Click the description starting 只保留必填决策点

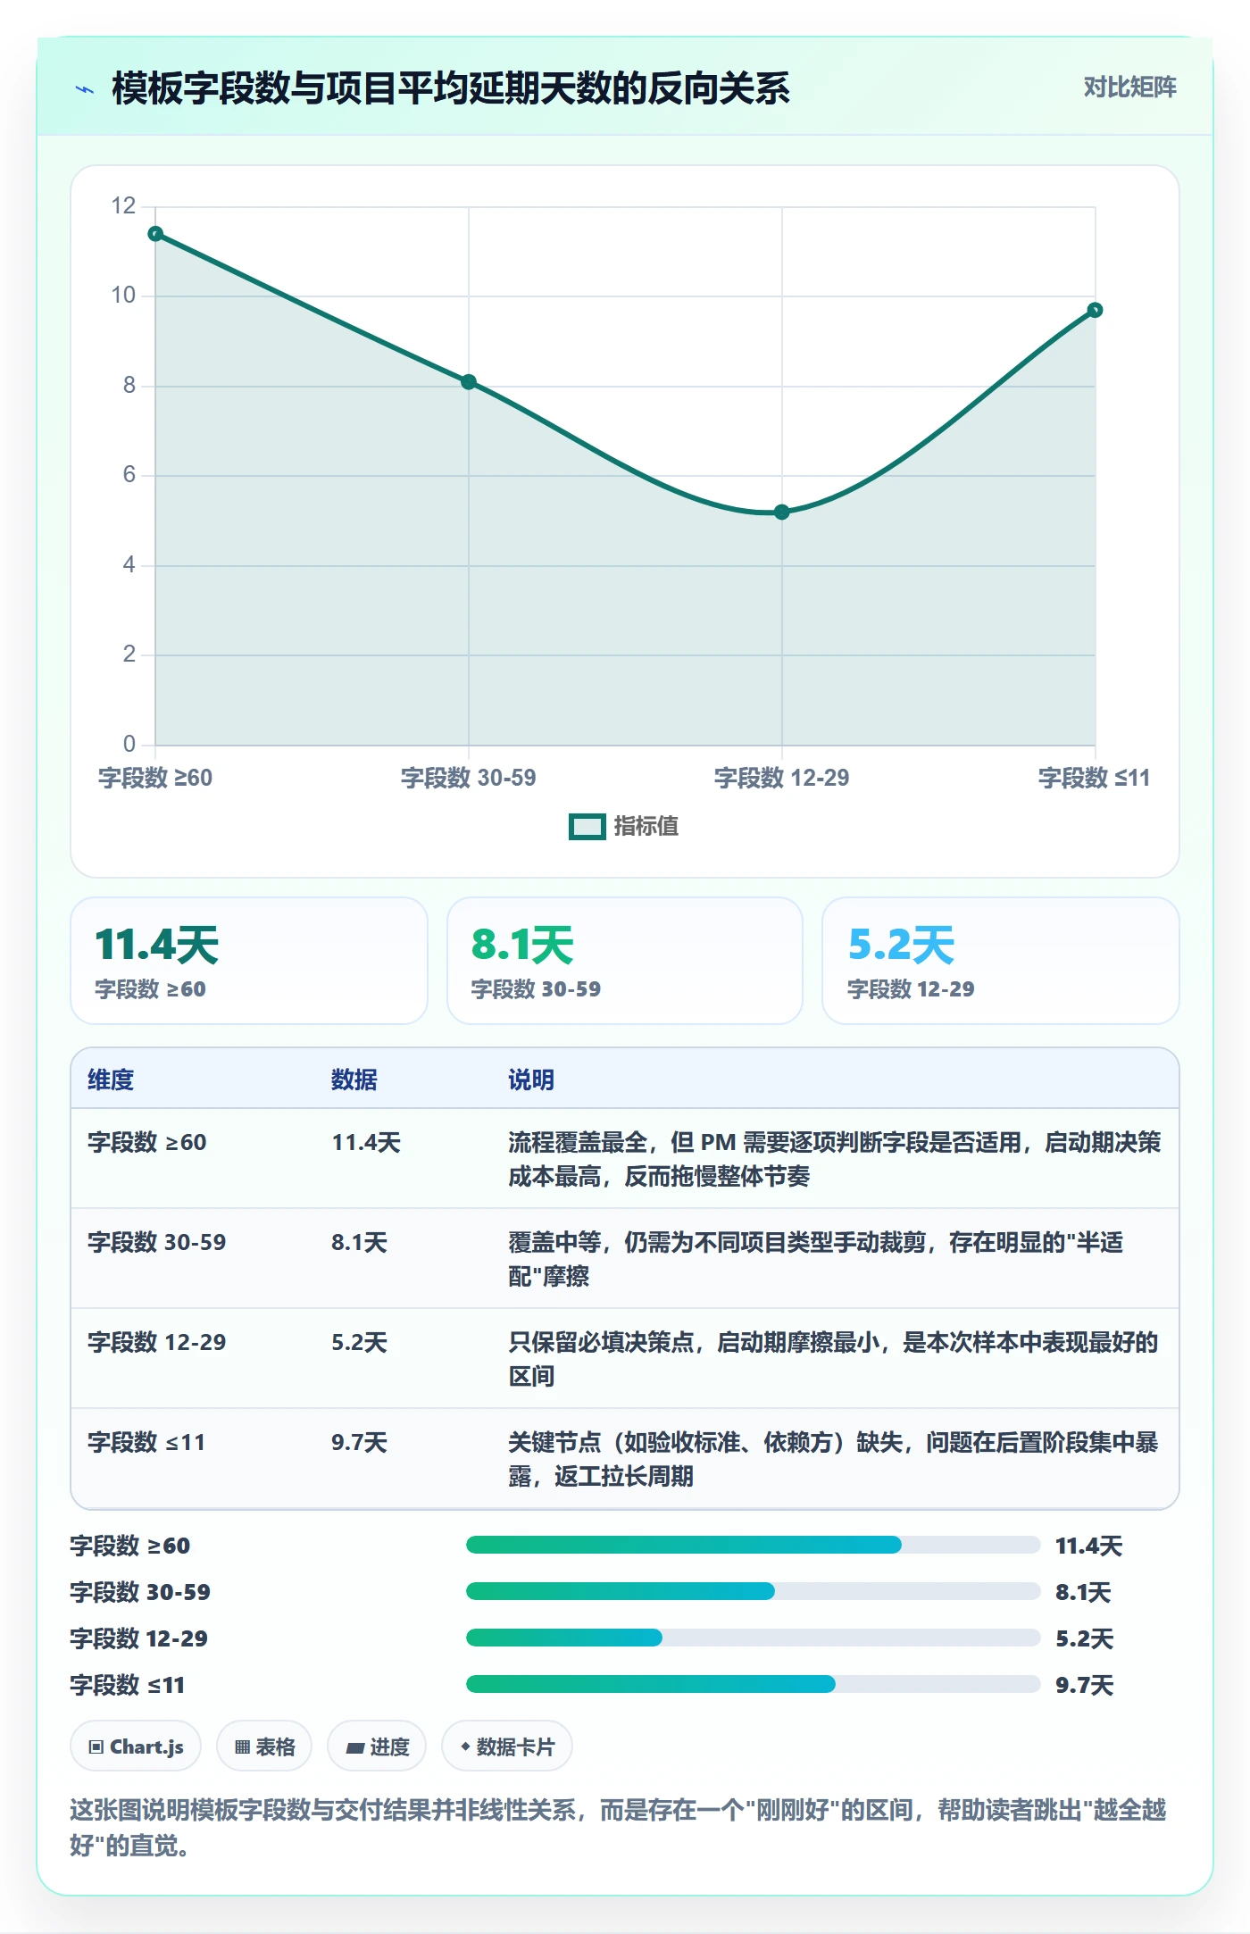[833, 1359]
